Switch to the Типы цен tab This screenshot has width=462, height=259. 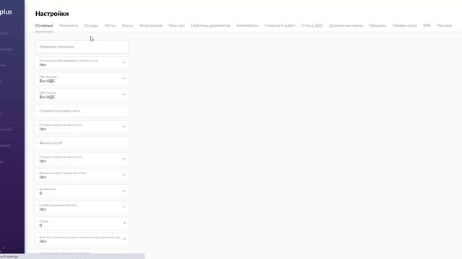[176, 26]
